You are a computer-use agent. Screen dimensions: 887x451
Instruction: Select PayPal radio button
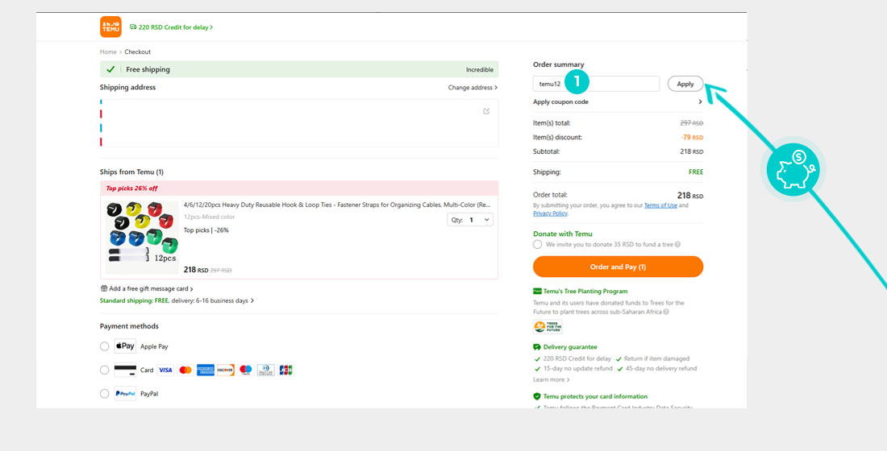[x=104, y=394]
